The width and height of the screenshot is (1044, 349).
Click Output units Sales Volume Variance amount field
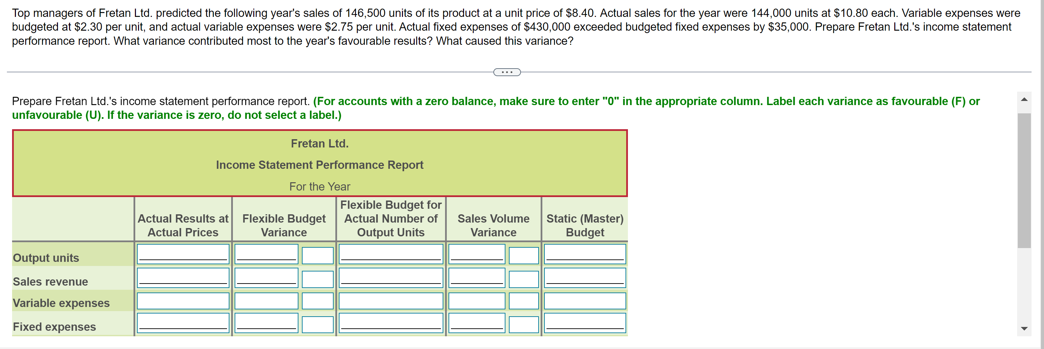click(x=476, y=254)
